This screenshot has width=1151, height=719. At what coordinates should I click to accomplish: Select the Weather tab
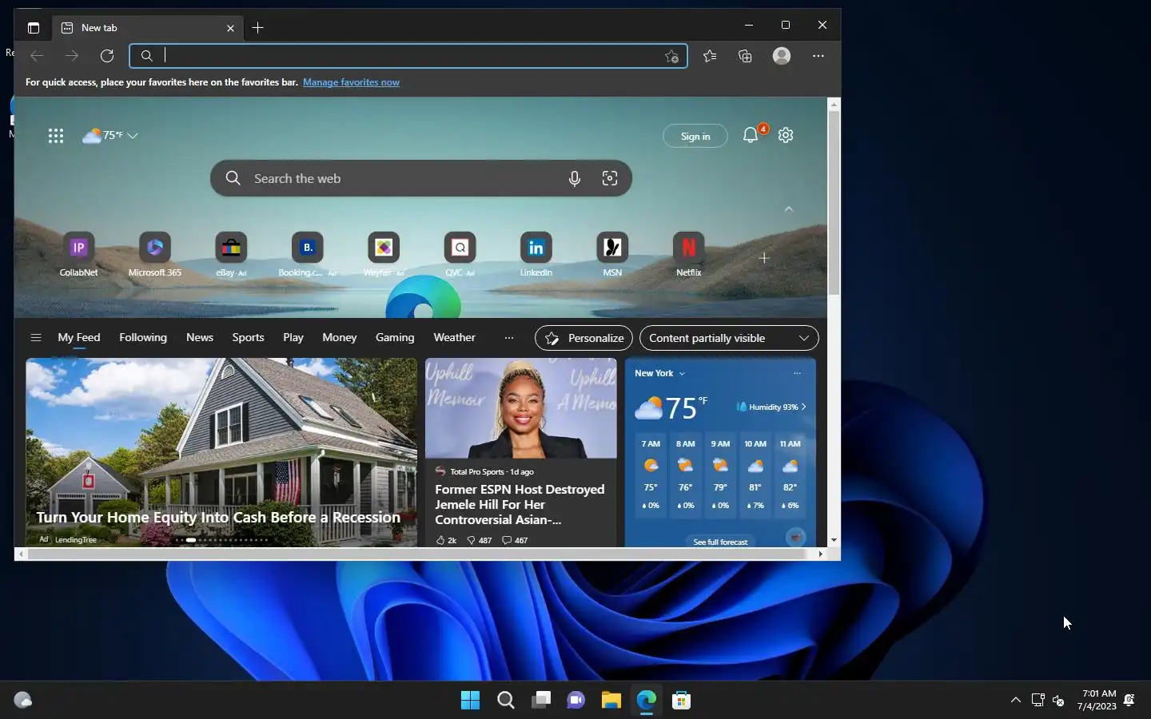[x=454, y=338]
